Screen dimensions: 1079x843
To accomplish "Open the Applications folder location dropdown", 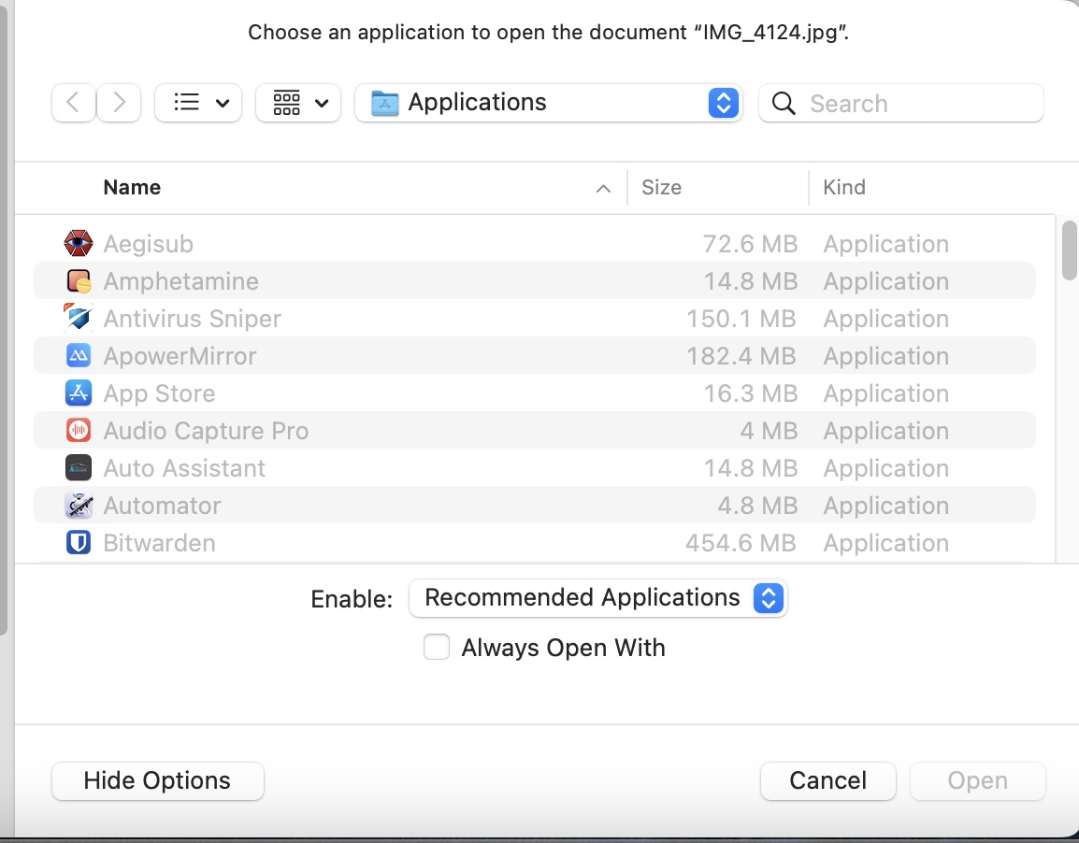I will (x=548, y=103).
